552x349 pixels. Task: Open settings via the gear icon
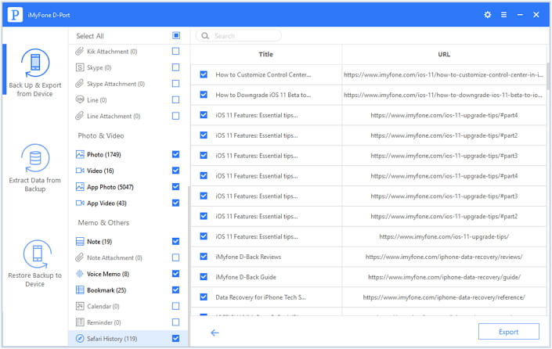point(487,15)
